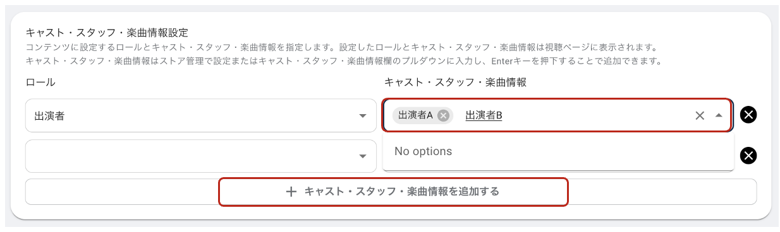Remove the 出演者A chip via its x icon
780x232 pixels.
(x=443, y=115)
